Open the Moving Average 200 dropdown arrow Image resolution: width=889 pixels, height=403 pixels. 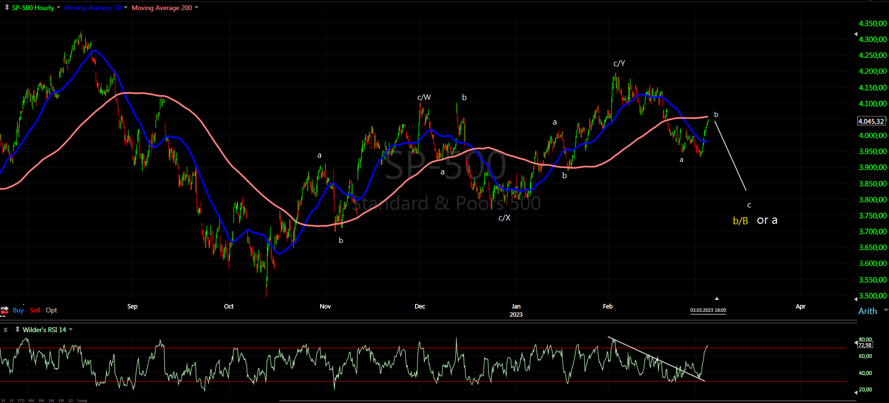[x=196, y=8]
